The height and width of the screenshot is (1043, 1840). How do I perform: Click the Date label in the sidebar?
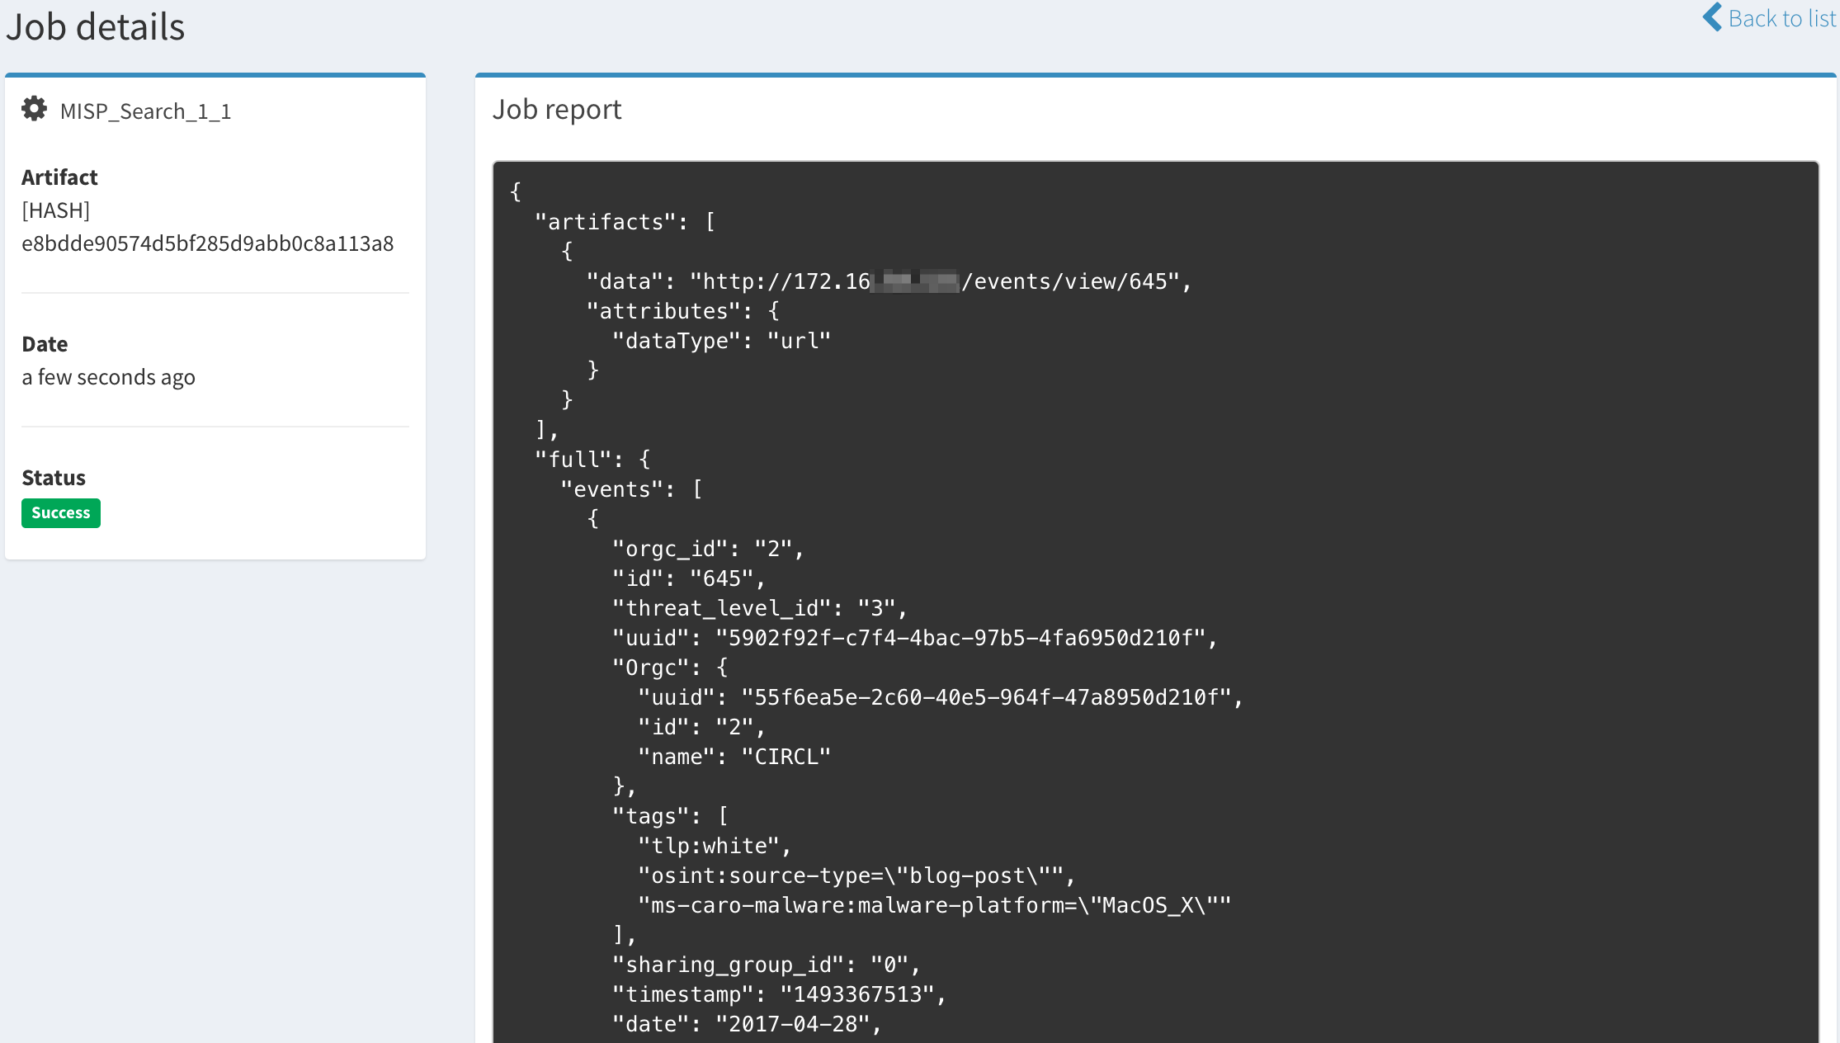coord(45,343)
